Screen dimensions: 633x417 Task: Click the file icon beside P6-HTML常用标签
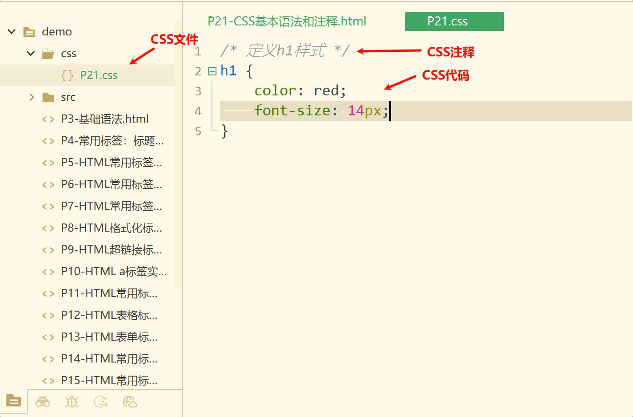tap(48, 184)
